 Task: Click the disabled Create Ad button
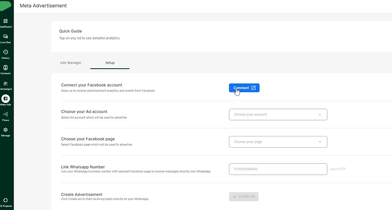click(x=244, y=196)
